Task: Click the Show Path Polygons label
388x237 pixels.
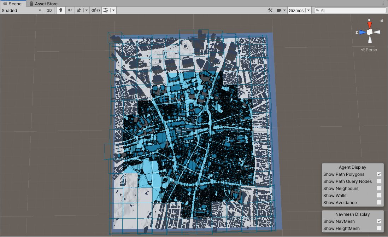Action: click(344, 174)
